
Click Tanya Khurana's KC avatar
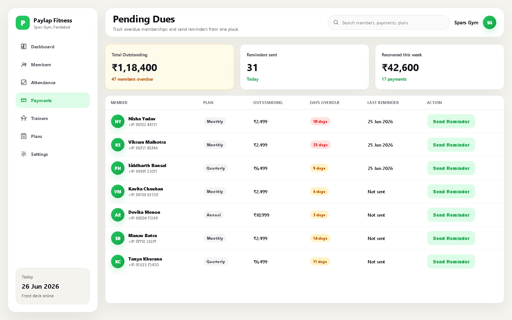click(118, 261)
